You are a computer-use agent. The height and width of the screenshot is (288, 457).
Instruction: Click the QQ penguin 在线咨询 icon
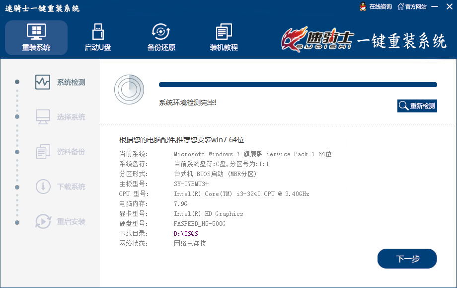coord(363,6)
